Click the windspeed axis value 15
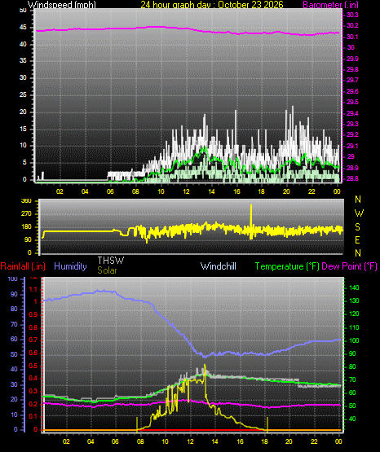 23,129
